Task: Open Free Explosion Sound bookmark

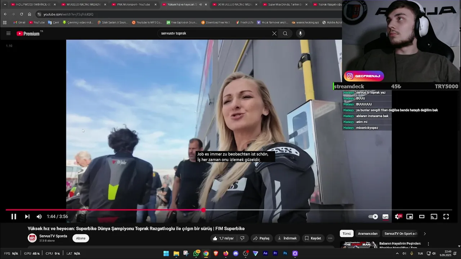Action: [x=182, y=22]
